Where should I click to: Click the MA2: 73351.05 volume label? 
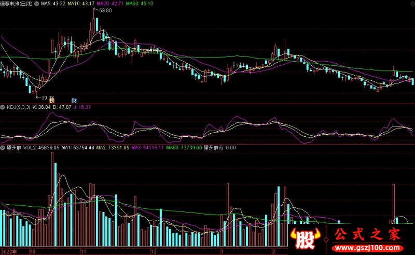click(113, 148)
